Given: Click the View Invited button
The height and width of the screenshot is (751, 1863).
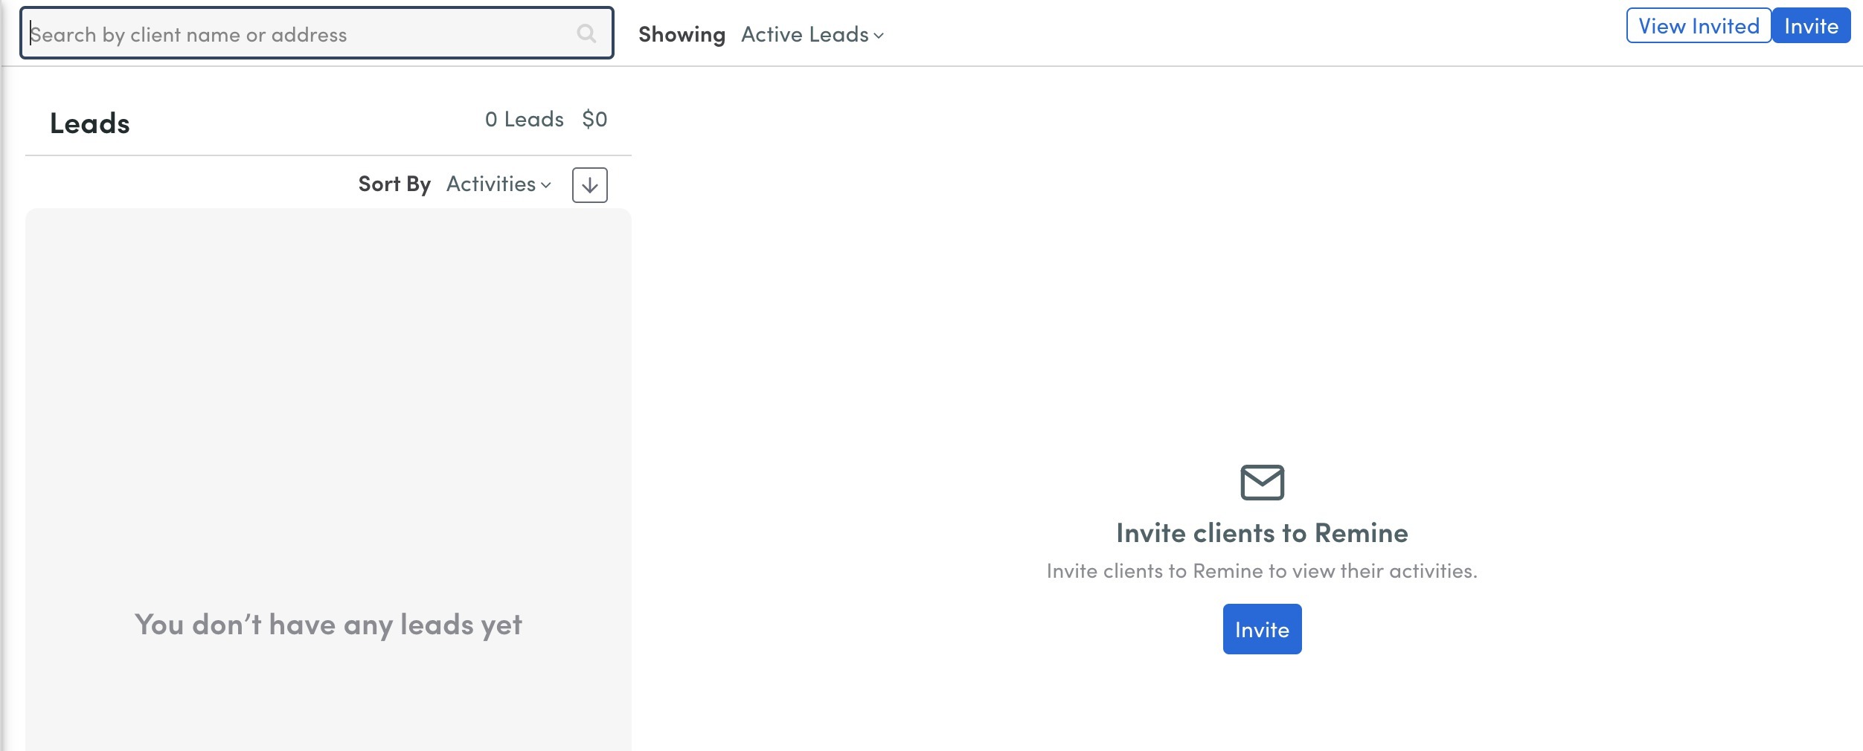Looking at the screenshot, I should pyautogui.click(x=1699, y=26).
